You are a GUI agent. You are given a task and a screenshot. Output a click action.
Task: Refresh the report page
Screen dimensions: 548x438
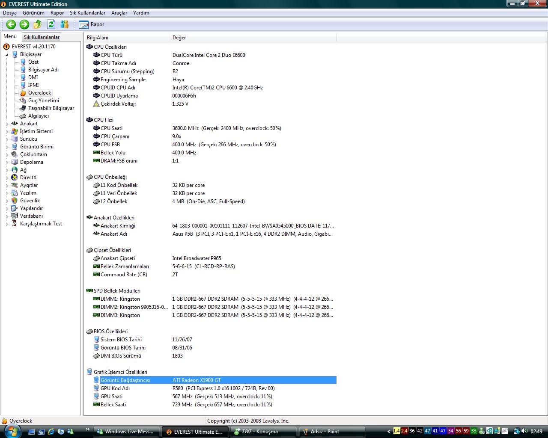[x=51, y=24]
